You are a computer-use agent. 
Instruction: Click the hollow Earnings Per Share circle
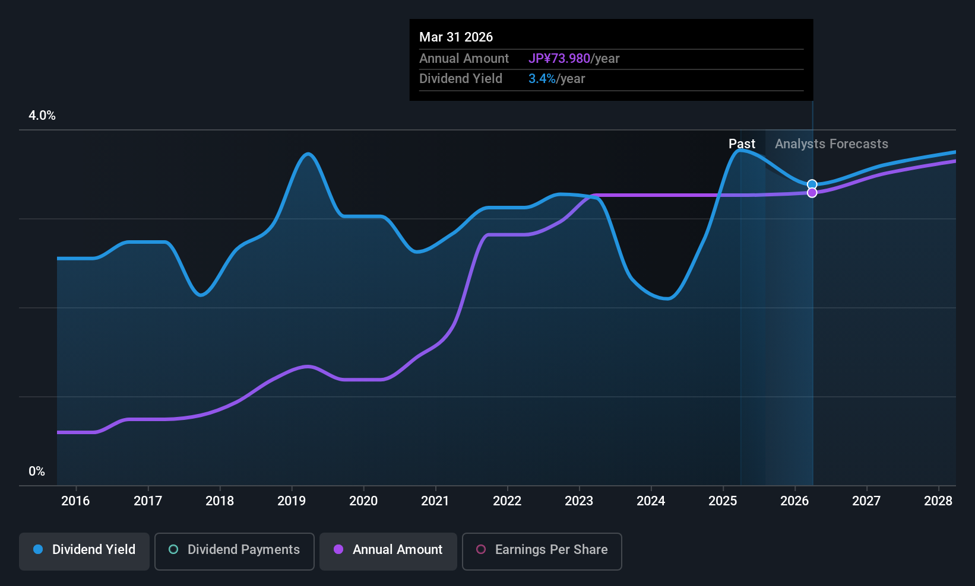(x=481, y=550)
